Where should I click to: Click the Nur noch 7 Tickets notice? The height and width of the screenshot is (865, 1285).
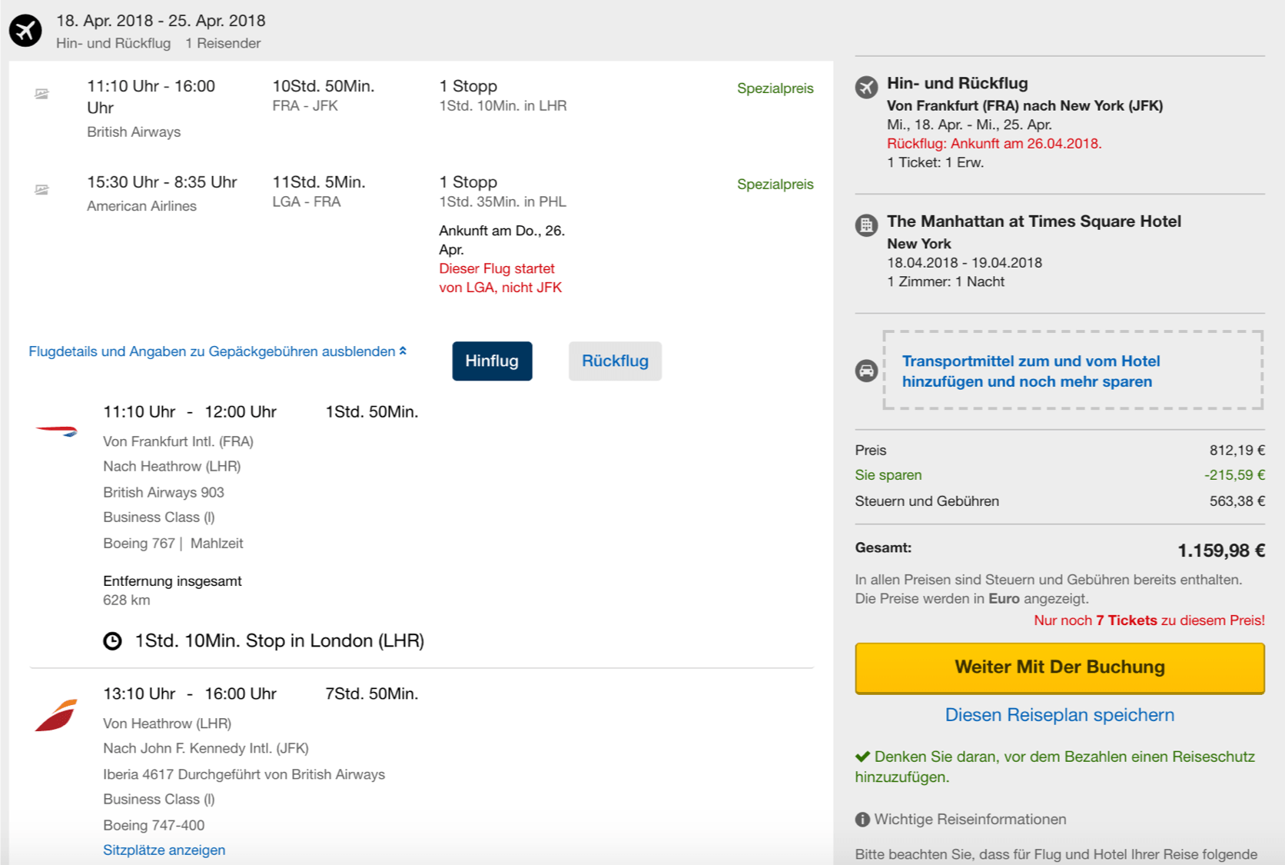click(1150, 620)
